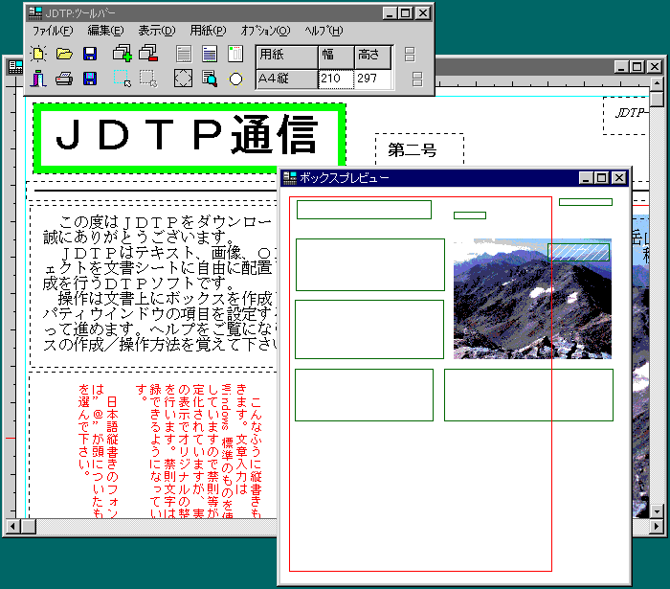Open a file using the yellow folder icon
The height and width of the screenshot is (589, 670).
click(x=64, y=54)
